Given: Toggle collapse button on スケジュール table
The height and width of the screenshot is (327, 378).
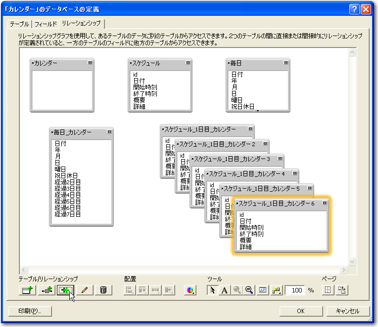Looking at the screenshot, I should 188,63.
